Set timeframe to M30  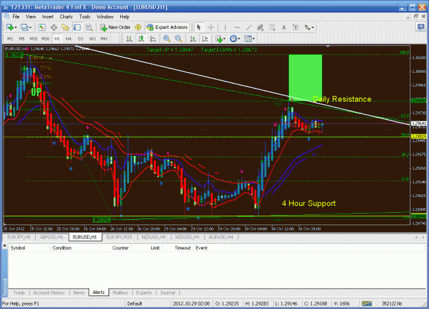pos(45,38)
